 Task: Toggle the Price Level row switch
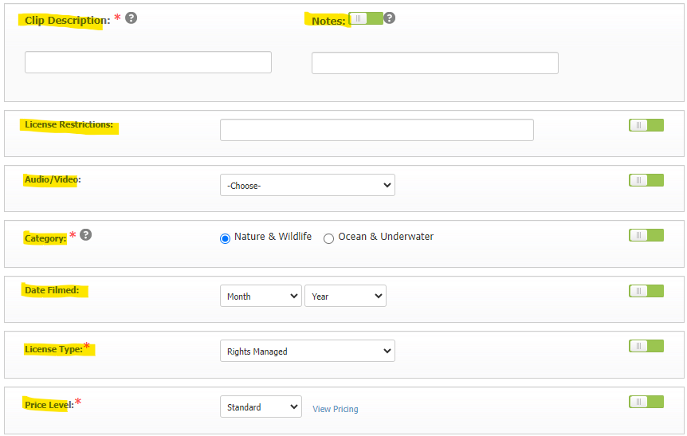tap(646, 402)
